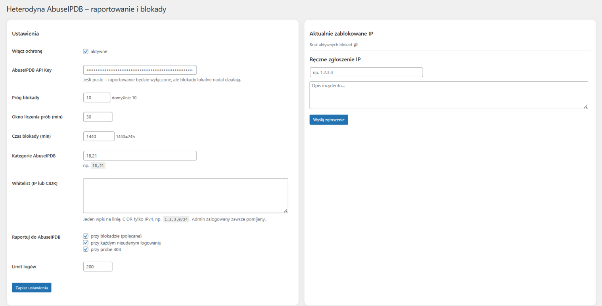This screenshot has height=306, width=602.
Task: Click the Whitelist textarea resize handle
Action: 286,211
